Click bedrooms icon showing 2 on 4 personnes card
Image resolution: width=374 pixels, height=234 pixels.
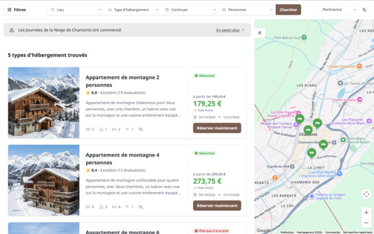[x=101, y=207]
